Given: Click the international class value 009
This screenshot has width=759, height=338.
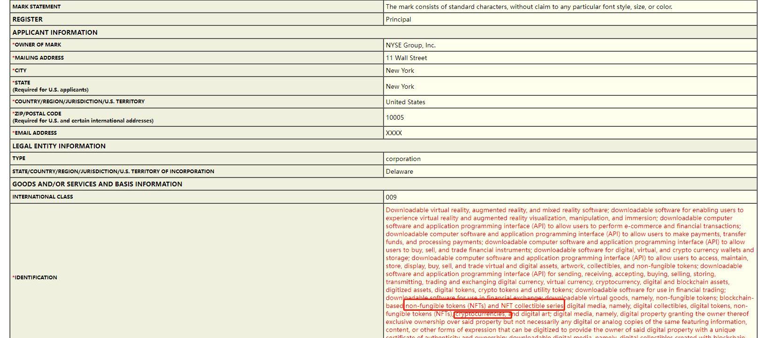Looking at the screenshot, I should [391, 197].
